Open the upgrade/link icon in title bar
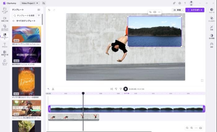The image size is (217, 132). 174,3
